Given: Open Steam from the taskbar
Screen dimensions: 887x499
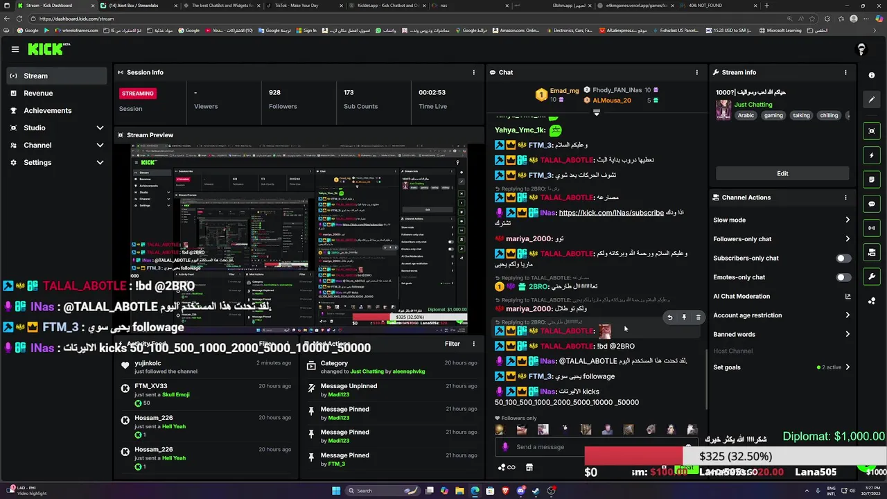Looking at the screenshot, I should coord(536,491).
